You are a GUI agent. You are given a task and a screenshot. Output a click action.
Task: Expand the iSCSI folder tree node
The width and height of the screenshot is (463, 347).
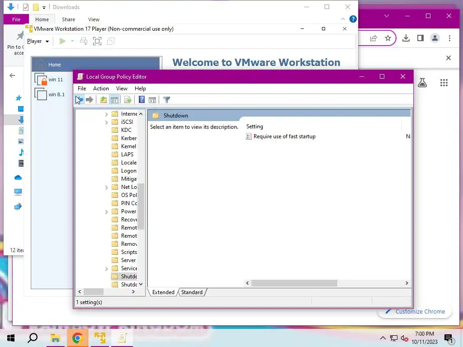click(x=107, y=122)
